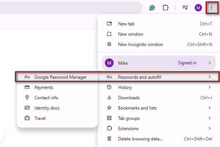The width and height of the screenshot is (220, 147).
Task: Click the New window icon in menu
Action: [x=109, y=34]
